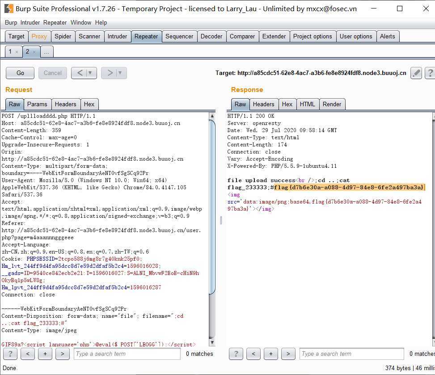
Task: Click plus button in request search bar
Action: (45, 354)
